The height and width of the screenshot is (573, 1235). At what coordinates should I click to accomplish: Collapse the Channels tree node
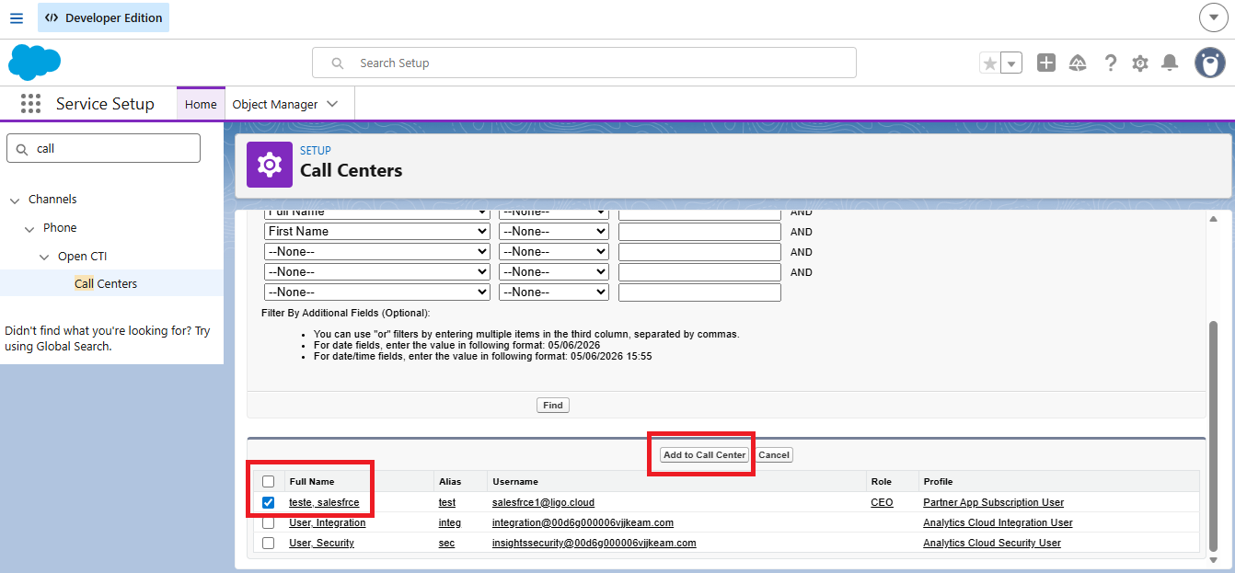15,200
